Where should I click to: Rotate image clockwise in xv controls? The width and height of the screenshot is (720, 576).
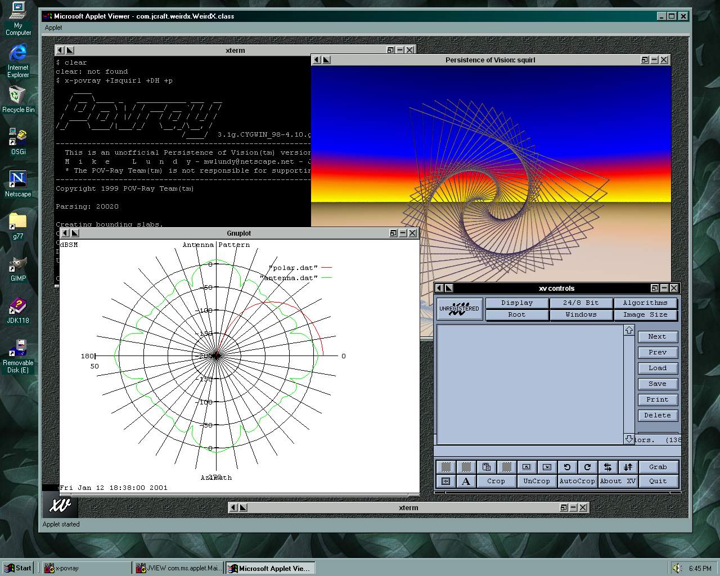[587, 467]
